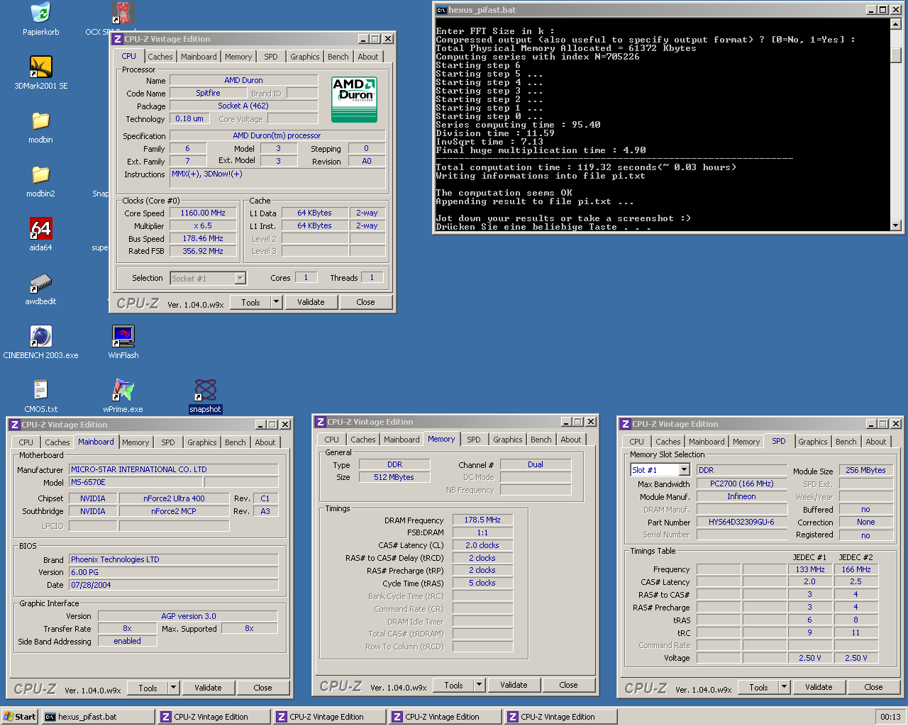Click Tools button in Mainboard window
908x726 pixels.
click(x=148, y=688)
